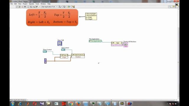Click the Clean Up Diagram button
The image size is (189, 106).
pyautogui.click(x=73, y=7)
